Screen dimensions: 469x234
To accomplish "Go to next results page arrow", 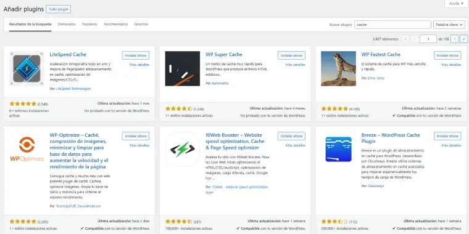I will coord(455,39).
